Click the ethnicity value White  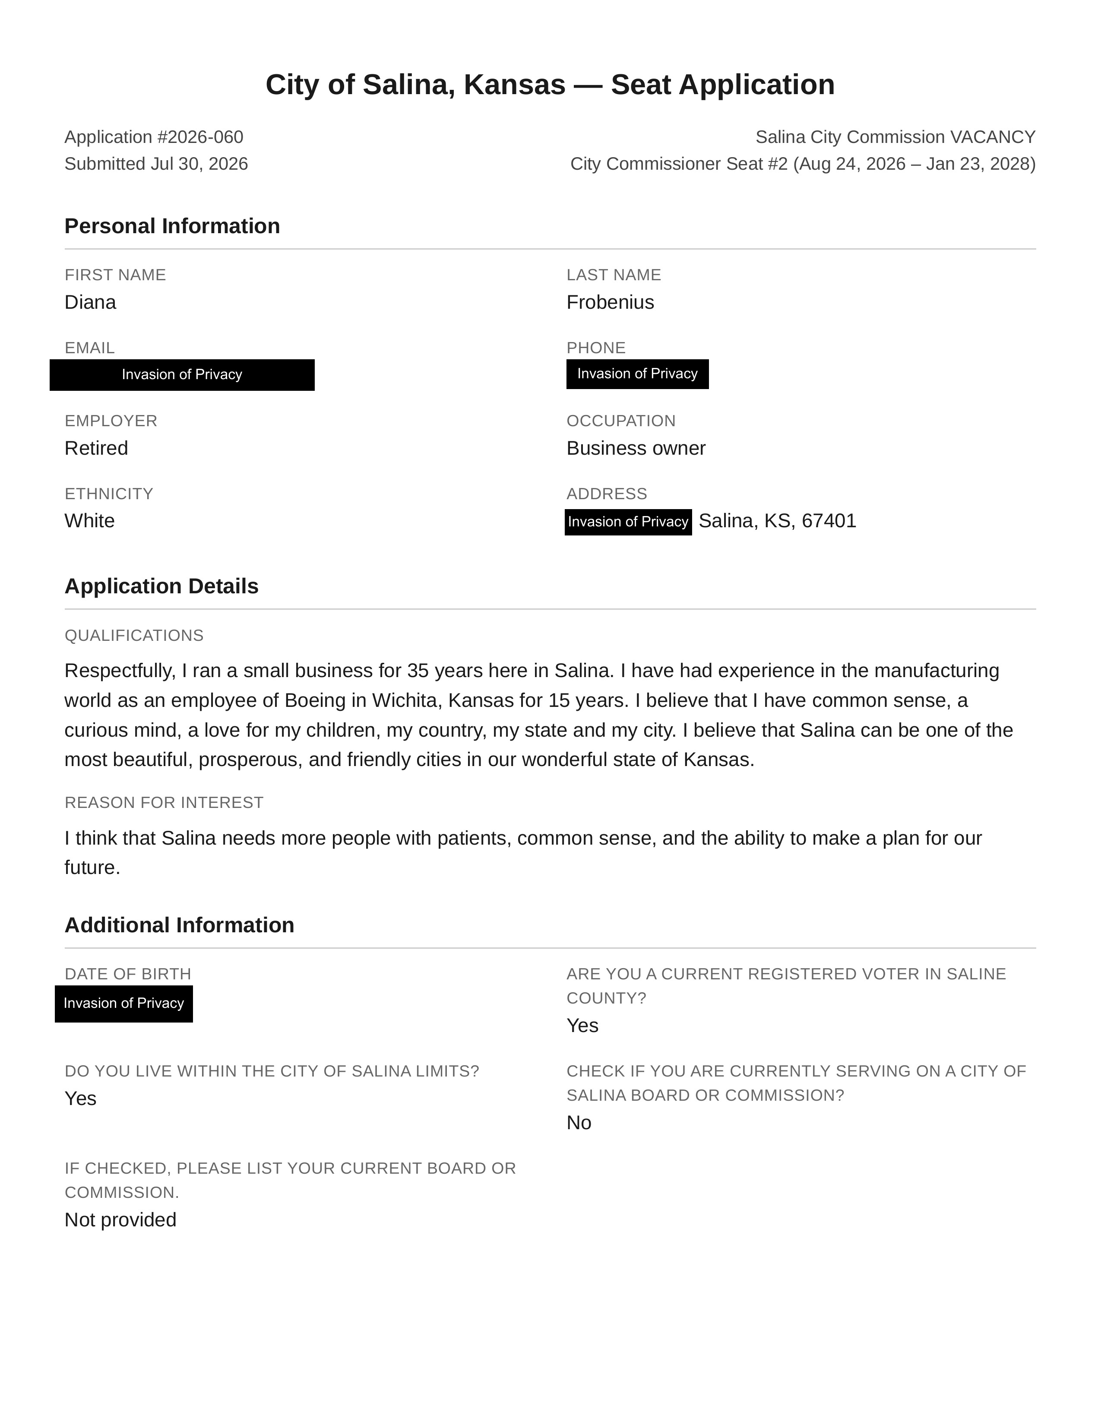tap(89, 521)
